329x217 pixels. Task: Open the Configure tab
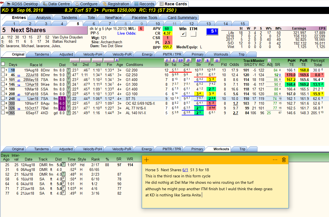(x=86, y=4)
